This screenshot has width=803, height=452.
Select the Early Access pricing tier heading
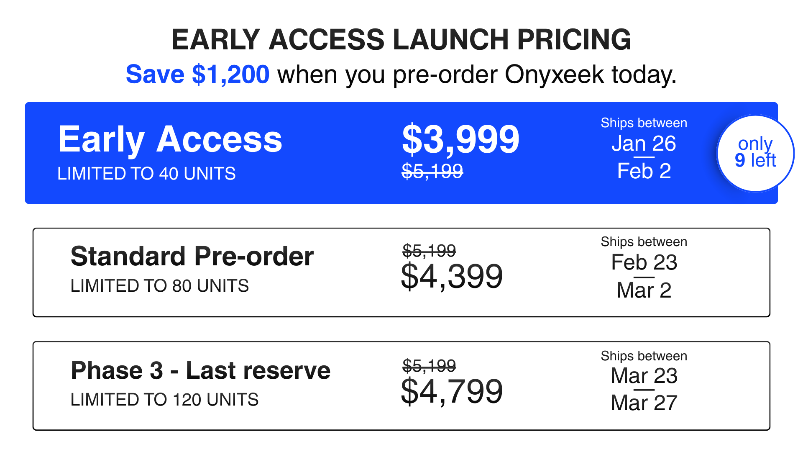click(170, 139)
